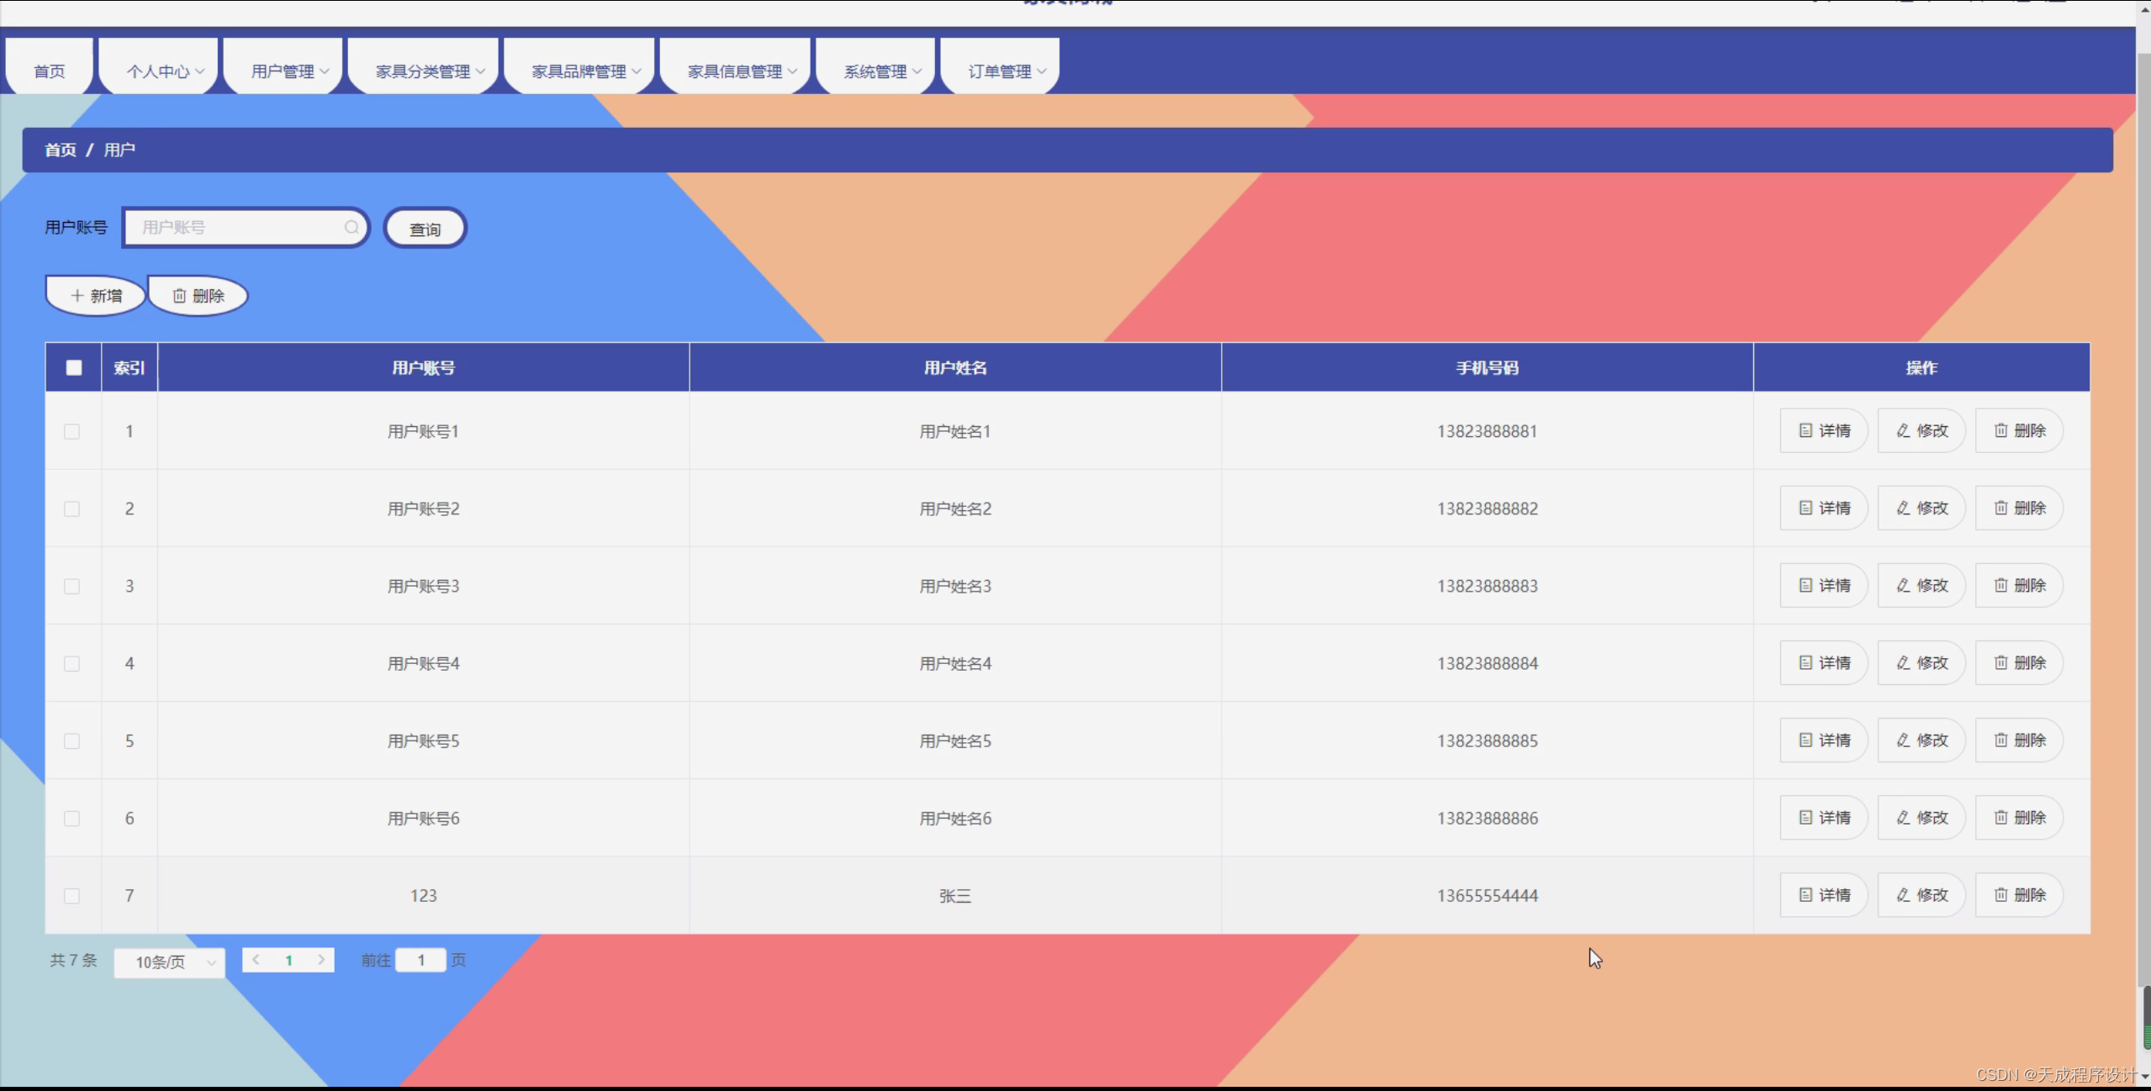Click the 详情 document icon for 用户账号1
Image resolution: width=2151 pixels, height=1091 pixels.
[1806, 430]
